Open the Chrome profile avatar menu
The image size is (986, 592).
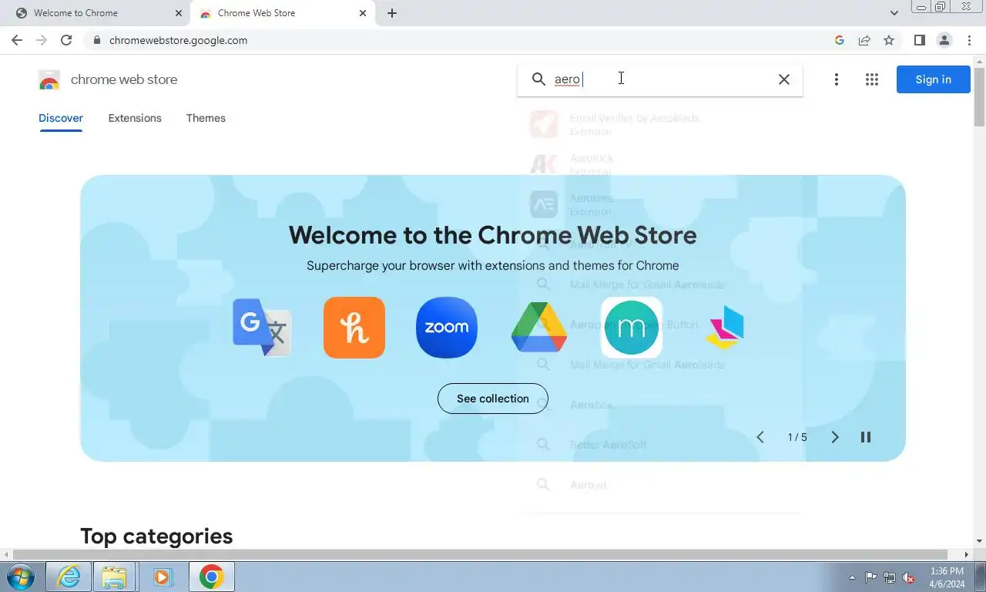[x=944, y=40]
